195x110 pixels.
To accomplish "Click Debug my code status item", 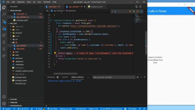I will click(66, 109).
